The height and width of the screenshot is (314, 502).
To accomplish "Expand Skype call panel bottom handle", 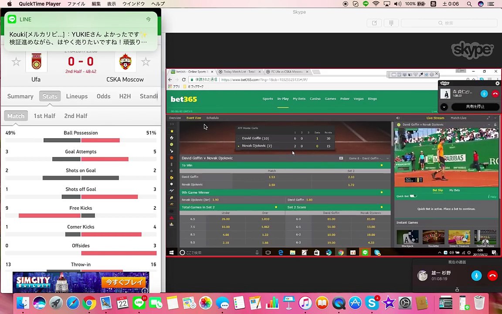I will (457, 290).
